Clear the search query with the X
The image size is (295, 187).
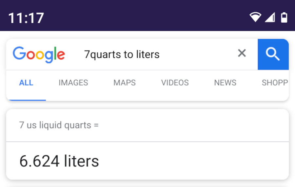pos(242,53)
